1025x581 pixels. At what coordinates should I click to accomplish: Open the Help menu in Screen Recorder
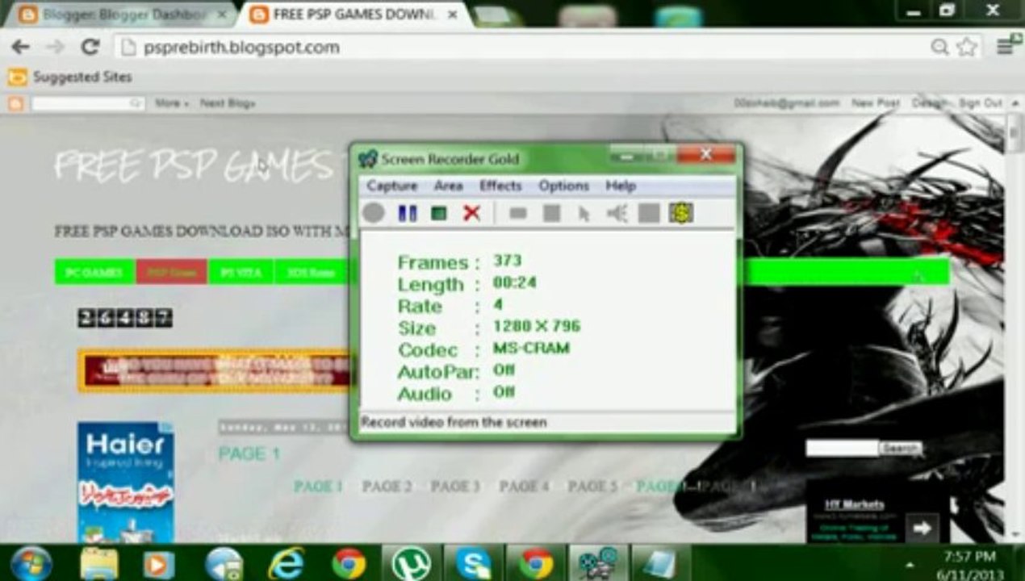coord(621,186)
